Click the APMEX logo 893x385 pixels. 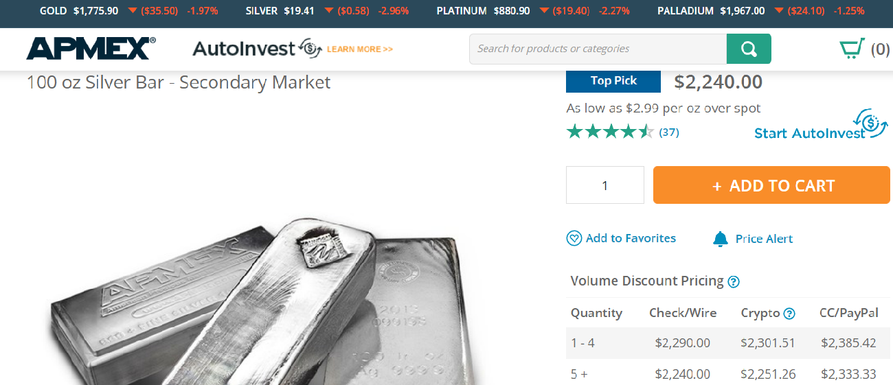tap(91, 49)
